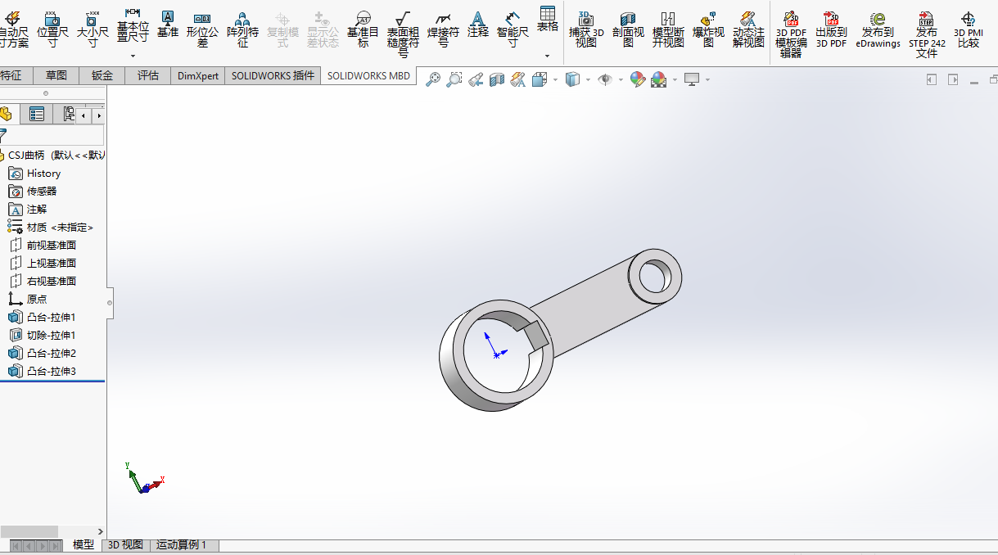Select the 材质 <未指定> item
This screenshot has height=555, width=998.
(x=51, y=228)
